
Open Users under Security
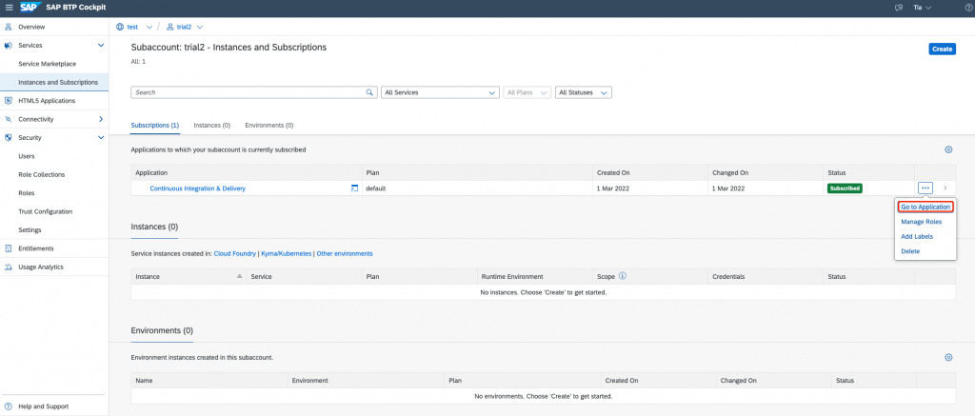26,156
